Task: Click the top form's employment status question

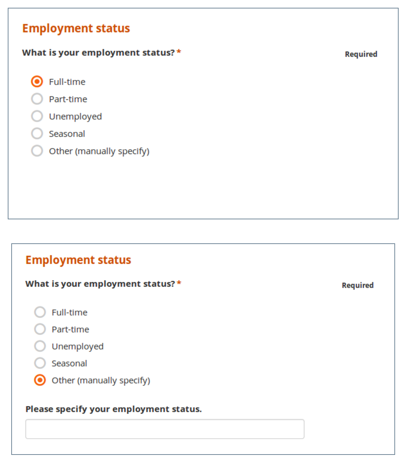Action: click(98, 53)
